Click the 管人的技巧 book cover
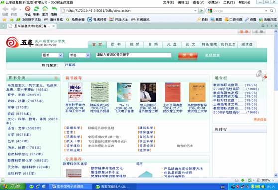Image resolution: width=278 pixels, height=190 pixels. (x=148, y=92)
